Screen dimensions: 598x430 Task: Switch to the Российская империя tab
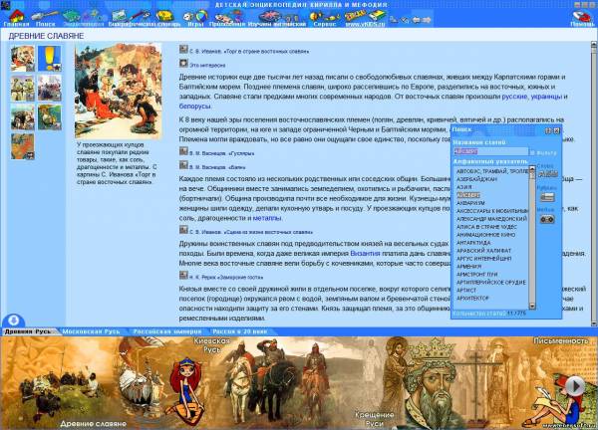pyautogui.click(x=167, y=331)
